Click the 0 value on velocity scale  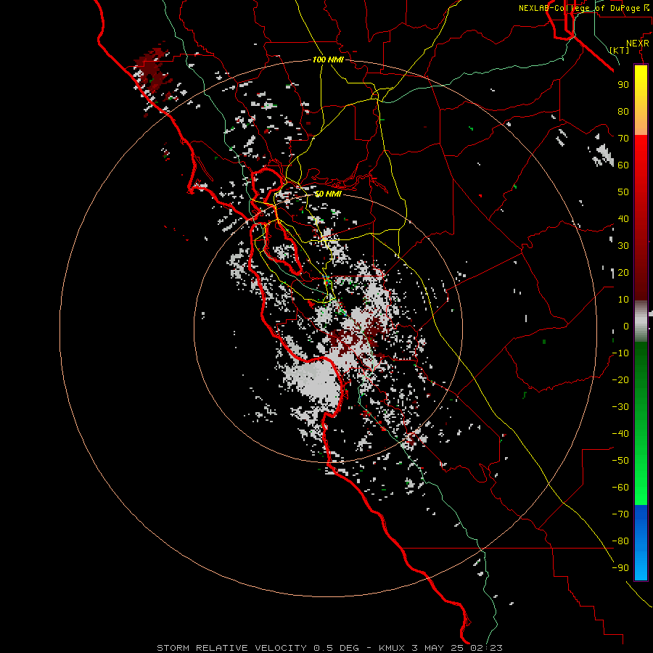click(x=626, y=326)
